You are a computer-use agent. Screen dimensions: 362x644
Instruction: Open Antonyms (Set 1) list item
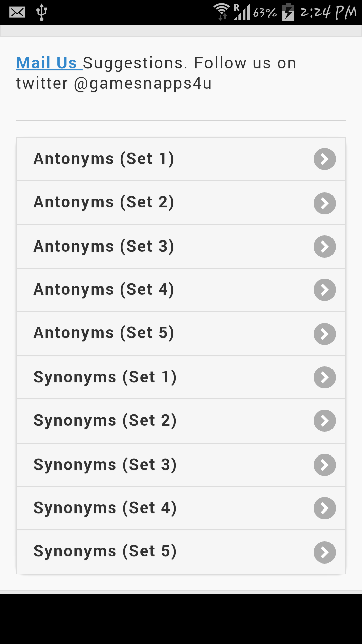tap(104, 159)
